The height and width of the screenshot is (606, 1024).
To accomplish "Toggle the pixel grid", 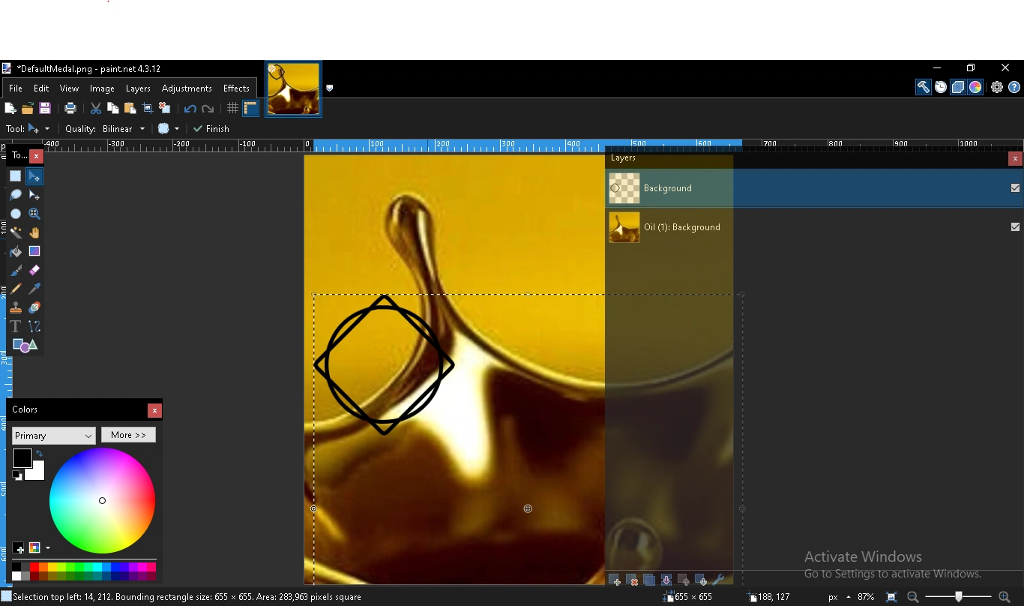I will click(x=232, y=109).
